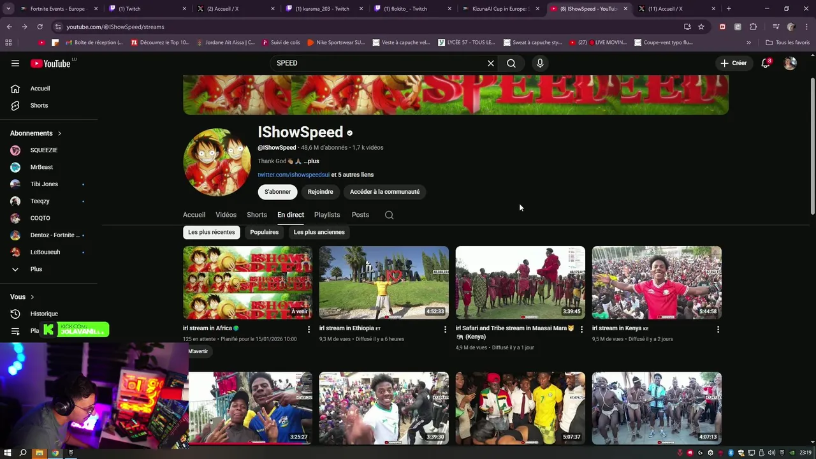The image size is (816, 459).
Task: Open the Safari and Tribe stream thumbnail
Action: pyautogui.click(x=520, y=282)
